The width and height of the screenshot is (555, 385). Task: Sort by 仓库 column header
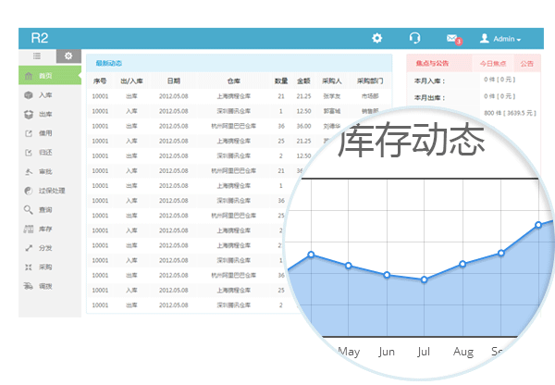pyautogui.click(x=234, y=81)
